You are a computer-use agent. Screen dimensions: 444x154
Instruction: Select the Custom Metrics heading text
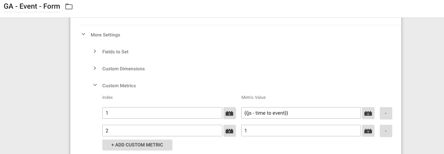pyautogui.click(x=119, y=86)
